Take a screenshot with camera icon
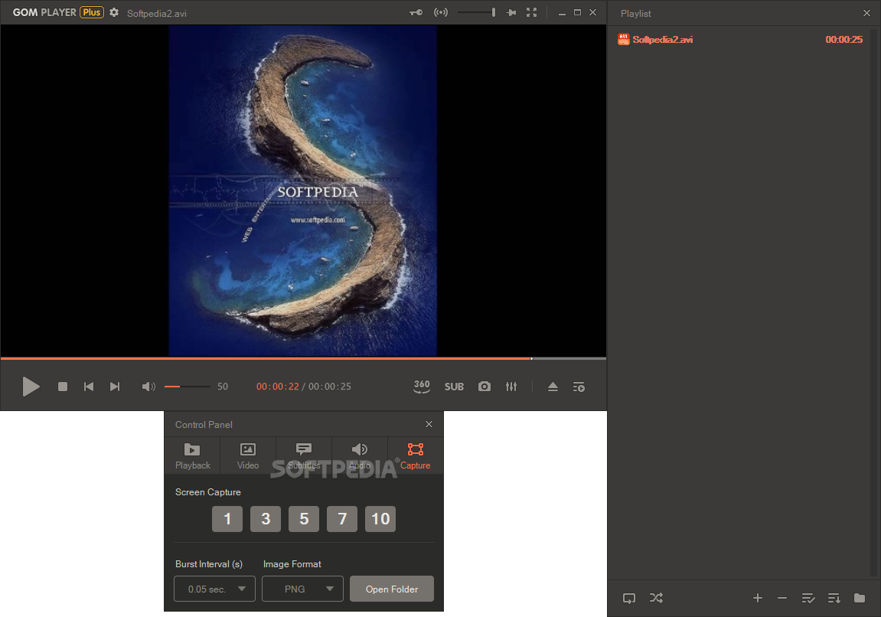This screenshot has width=881, height=617. (x=485, y=387)
